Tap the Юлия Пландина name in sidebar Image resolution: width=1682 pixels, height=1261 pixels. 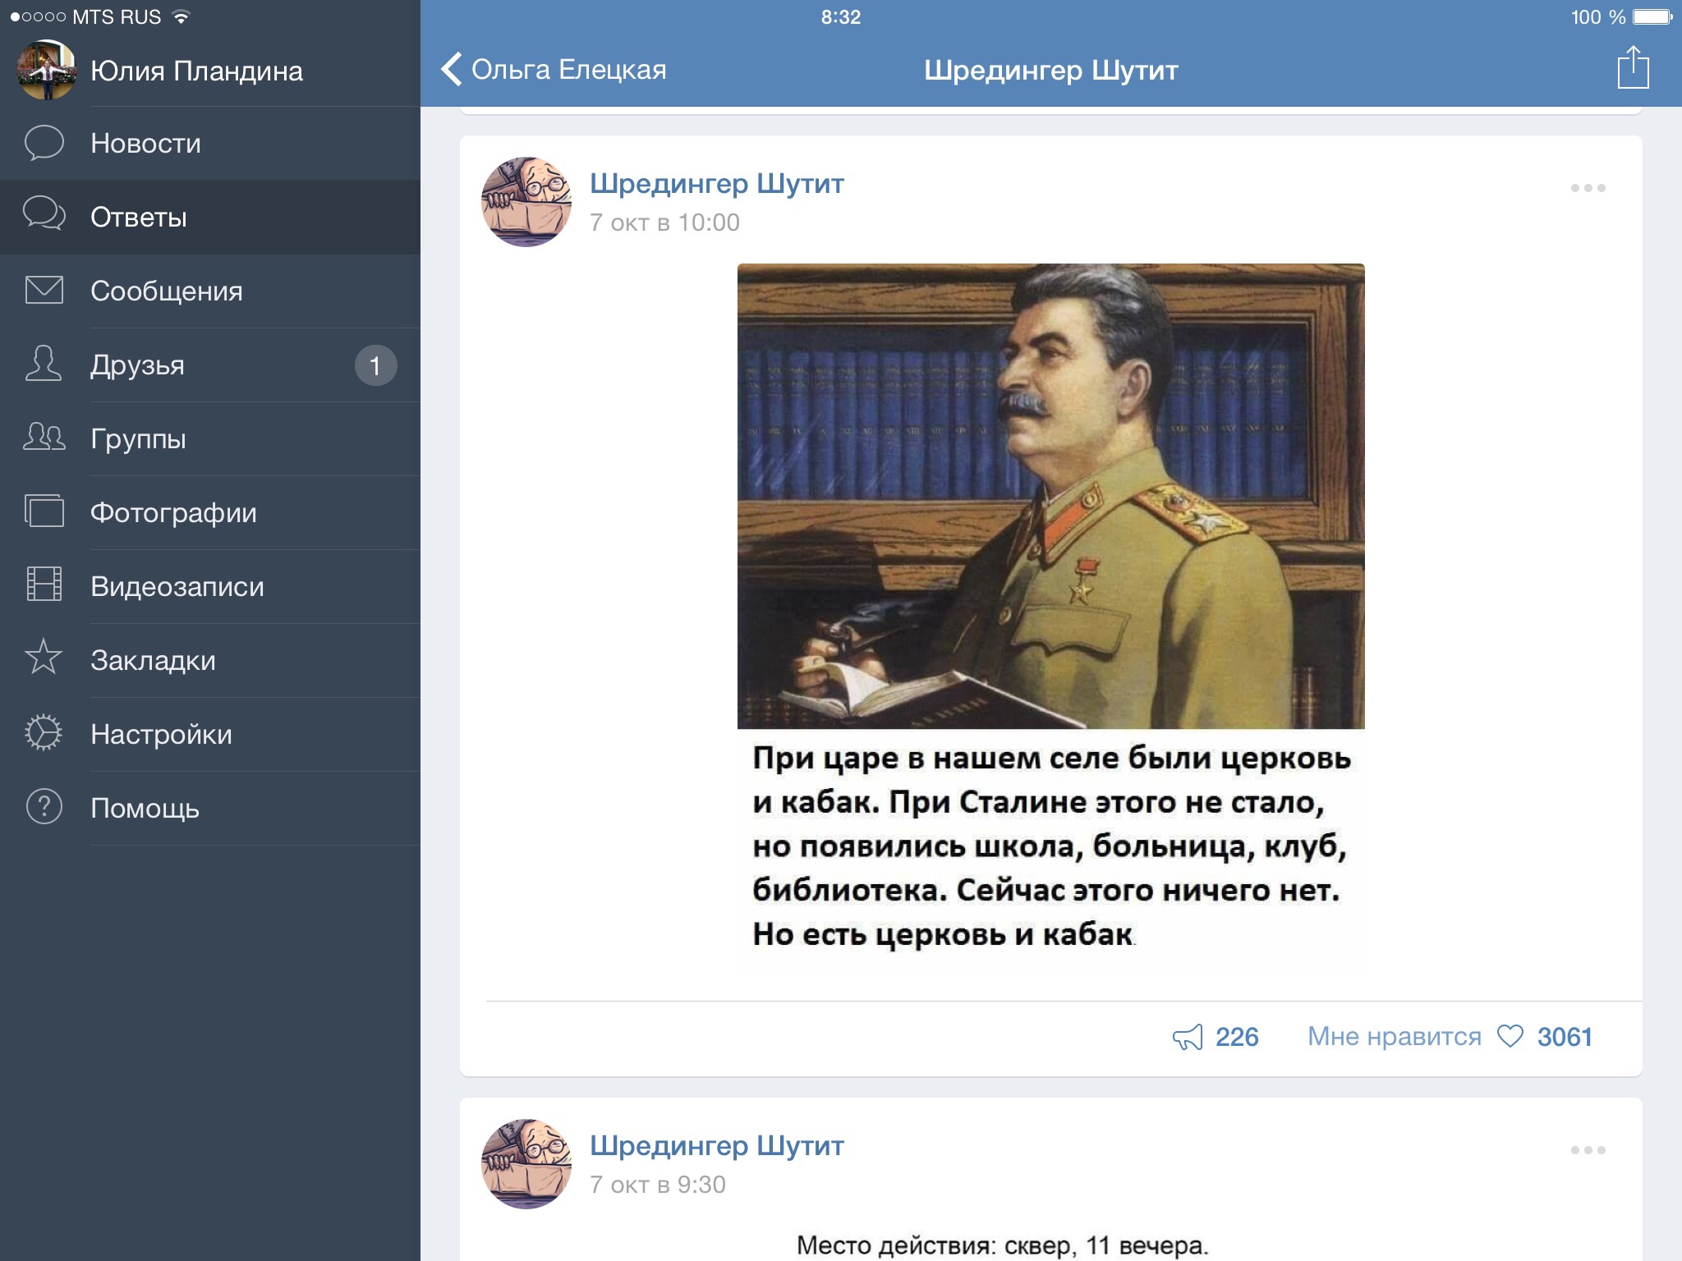tap(196, 71)
